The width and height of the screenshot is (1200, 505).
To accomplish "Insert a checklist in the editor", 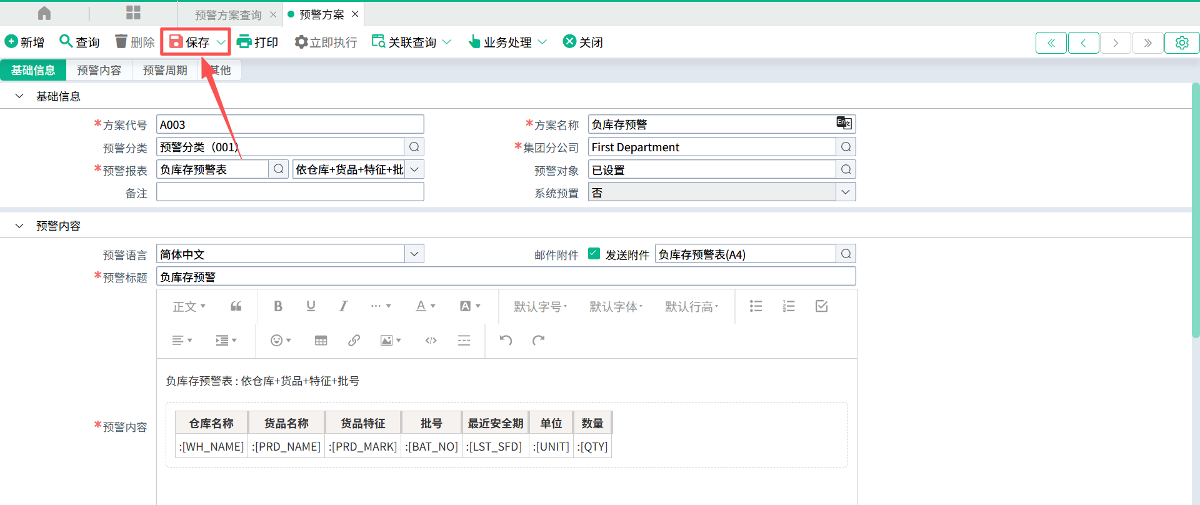I will coord(821,306).
